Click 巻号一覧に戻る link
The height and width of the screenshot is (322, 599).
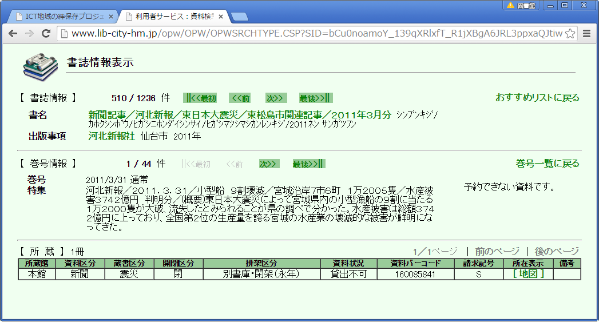pos(548,164)
